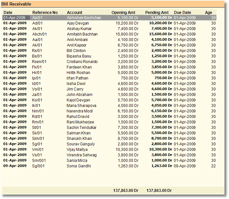Select the Salman Khan account entry
The width and height of the screenshot is (229, 199).
click(x=79, y=133)
